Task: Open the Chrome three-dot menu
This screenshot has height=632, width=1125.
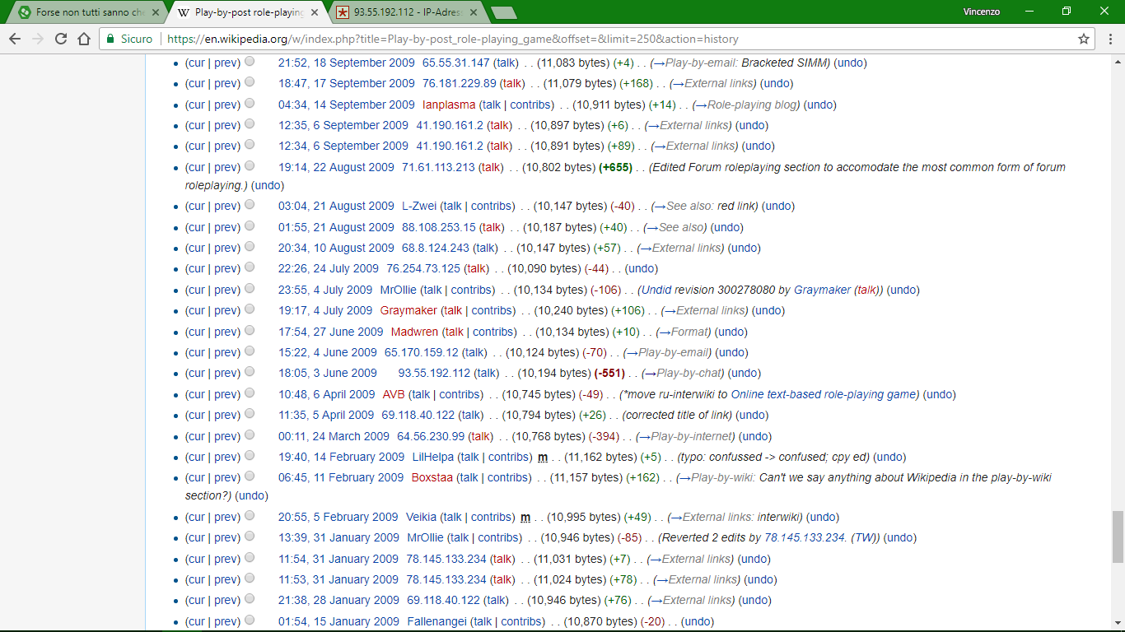Action: point(1109,39)
